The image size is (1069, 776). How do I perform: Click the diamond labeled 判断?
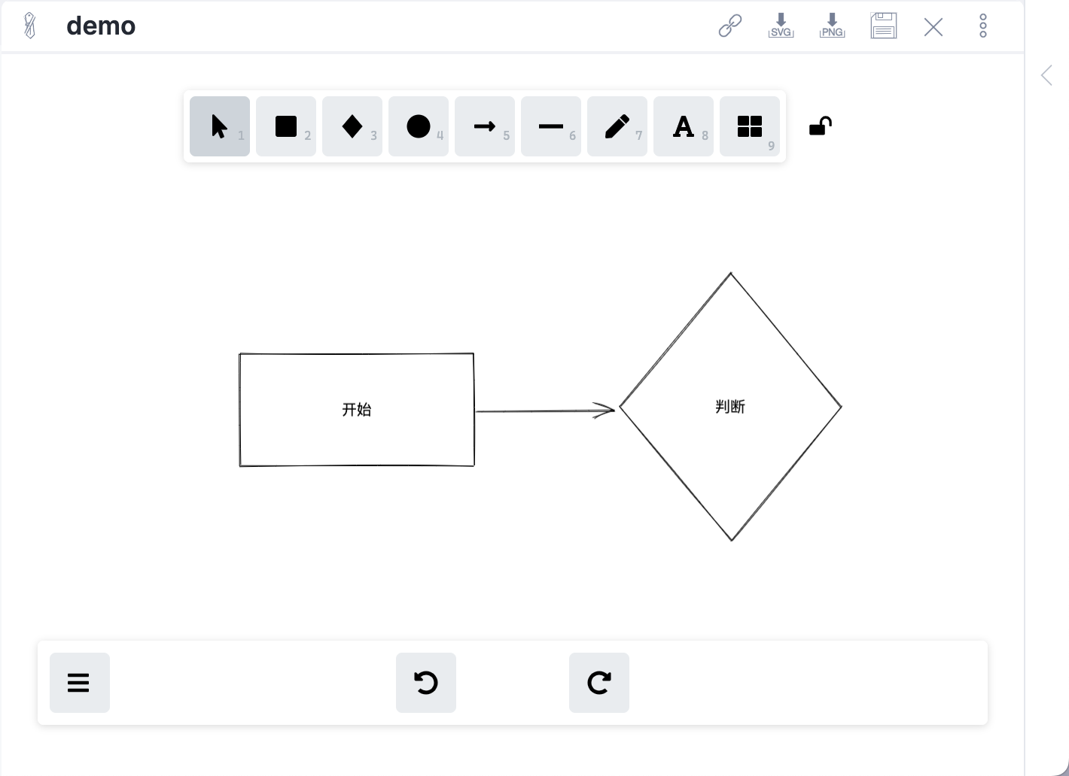point(730,407)
